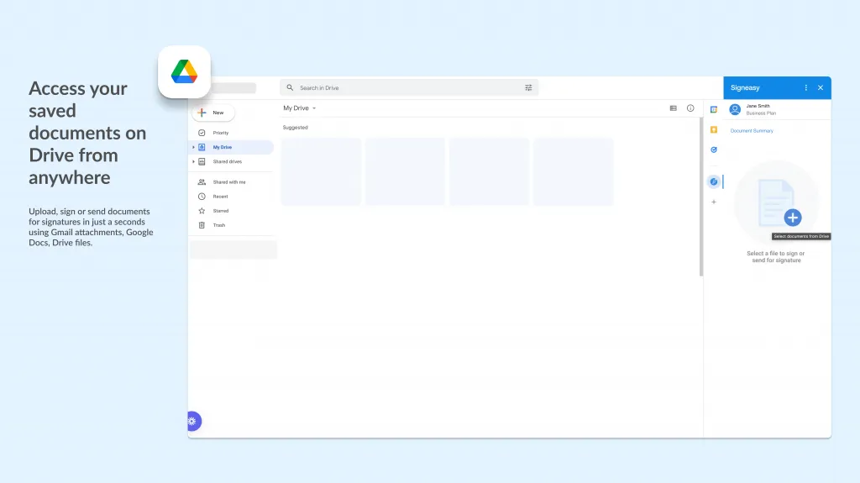Open the My Drive dropdown arrow
The image size is (860, 483).
pos(314,108)
